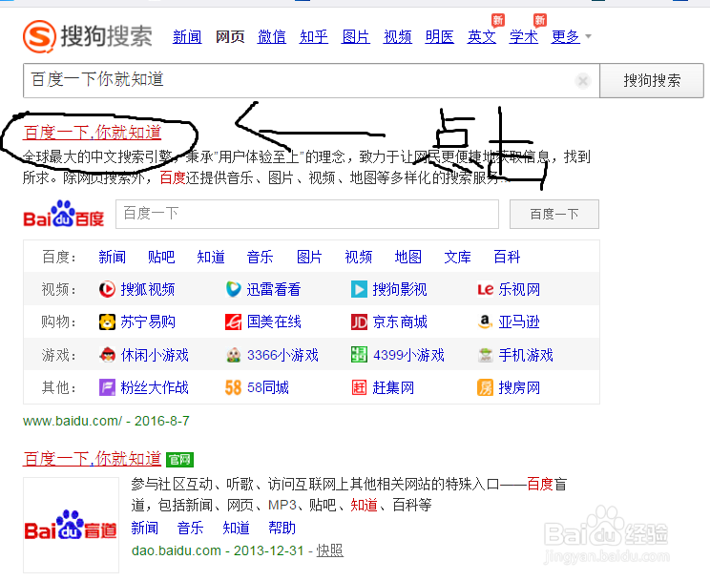This screenshot has width=710, height=581.
Task: Click the 亚马逊 Amazon icon
Action: (485, 322)
